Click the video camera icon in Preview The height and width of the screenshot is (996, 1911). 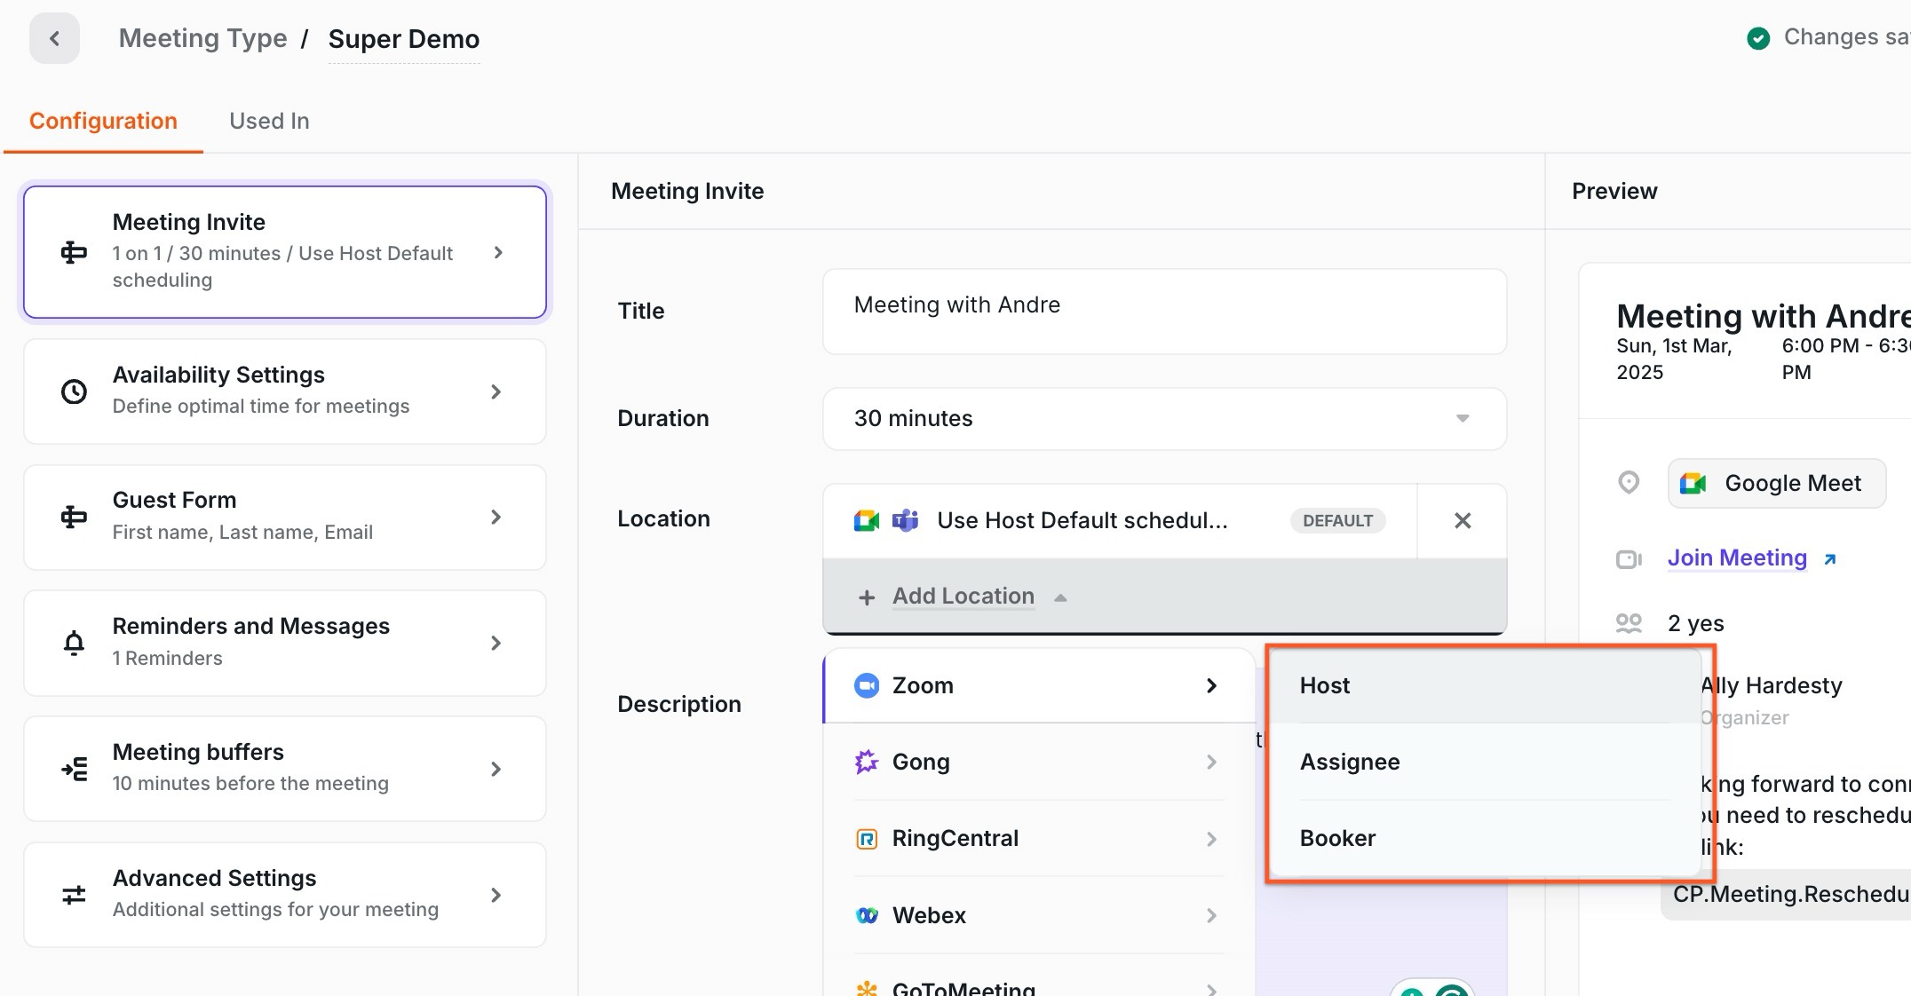[x=1629, y=559]
